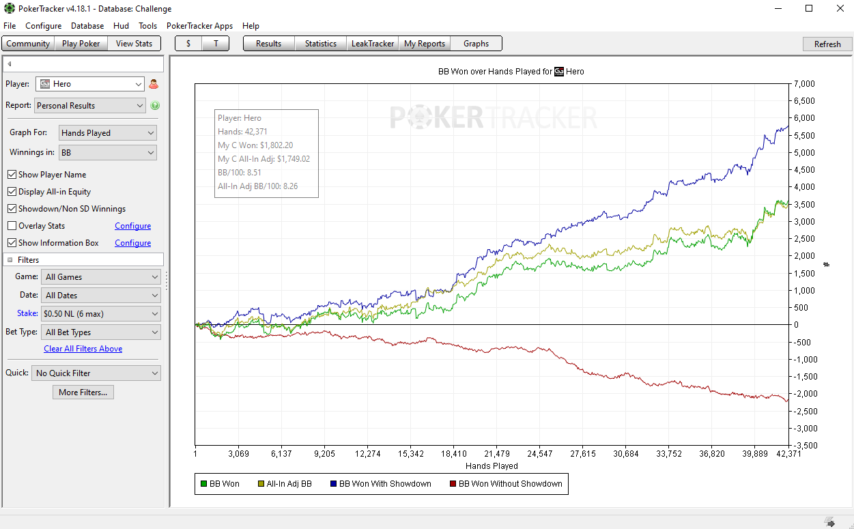Click the green help icon next to Report
The image size is (854, 529).
point(155,106)
